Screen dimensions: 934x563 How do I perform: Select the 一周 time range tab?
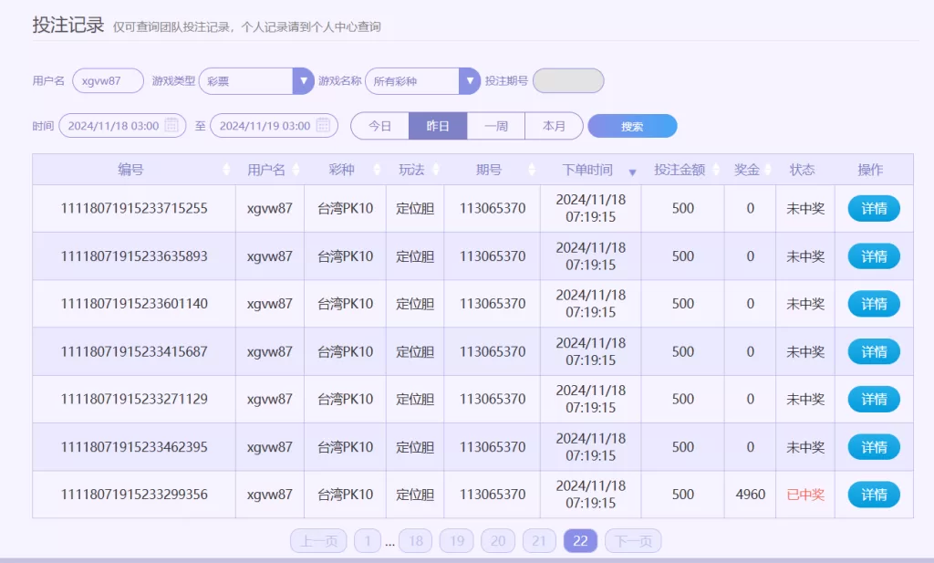pos(495,126)
